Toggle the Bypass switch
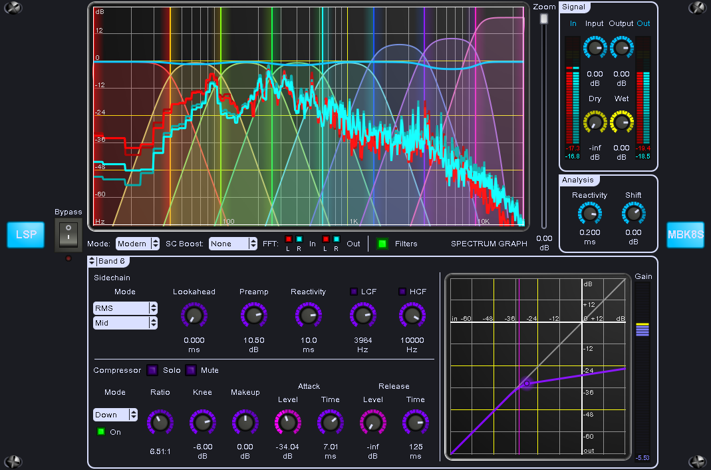 pos(69,235)
